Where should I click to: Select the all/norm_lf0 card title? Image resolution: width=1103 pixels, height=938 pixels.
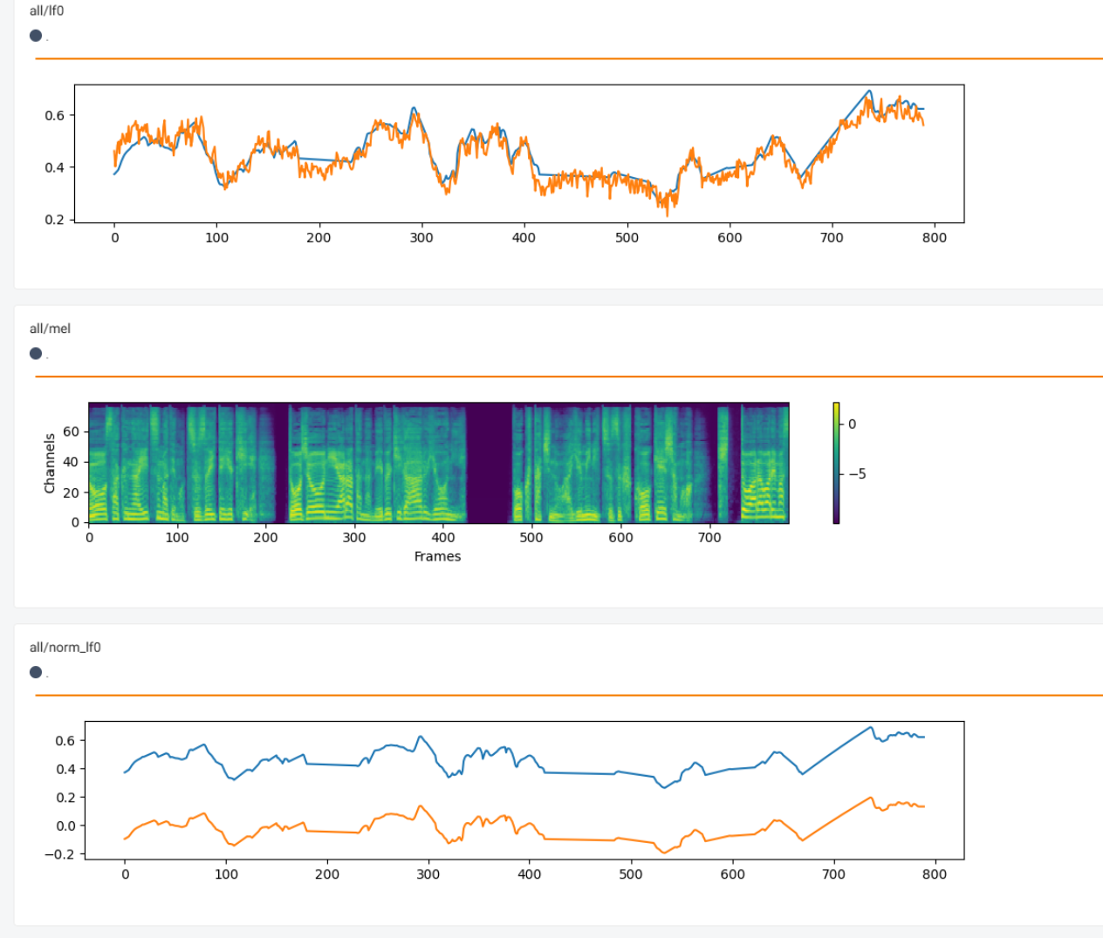(x=65, y=647)
